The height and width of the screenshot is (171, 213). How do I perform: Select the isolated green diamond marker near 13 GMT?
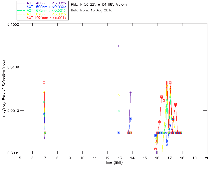[x=118, y=111]
